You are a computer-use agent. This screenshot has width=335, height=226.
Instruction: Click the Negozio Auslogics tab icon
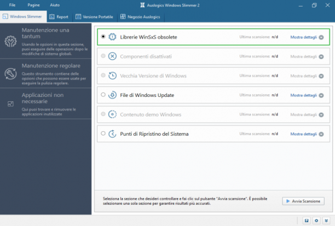(x=123, y=16)
